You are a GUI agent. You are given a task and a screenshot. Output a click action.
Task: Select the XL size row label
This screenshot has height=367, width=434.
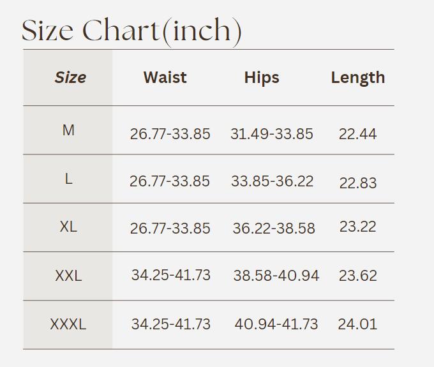coord(68,227)
